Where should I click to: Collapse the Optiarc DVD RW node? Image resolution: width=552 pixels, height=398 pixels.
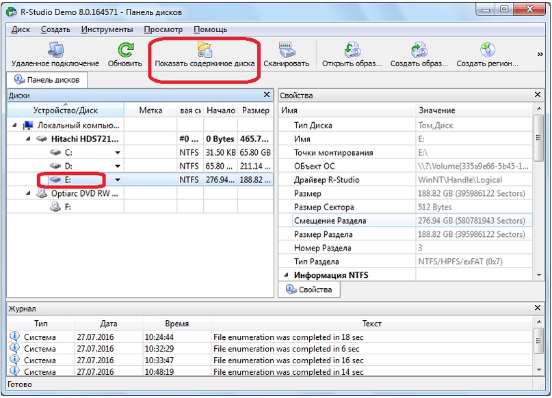click(x=28, y=193)
